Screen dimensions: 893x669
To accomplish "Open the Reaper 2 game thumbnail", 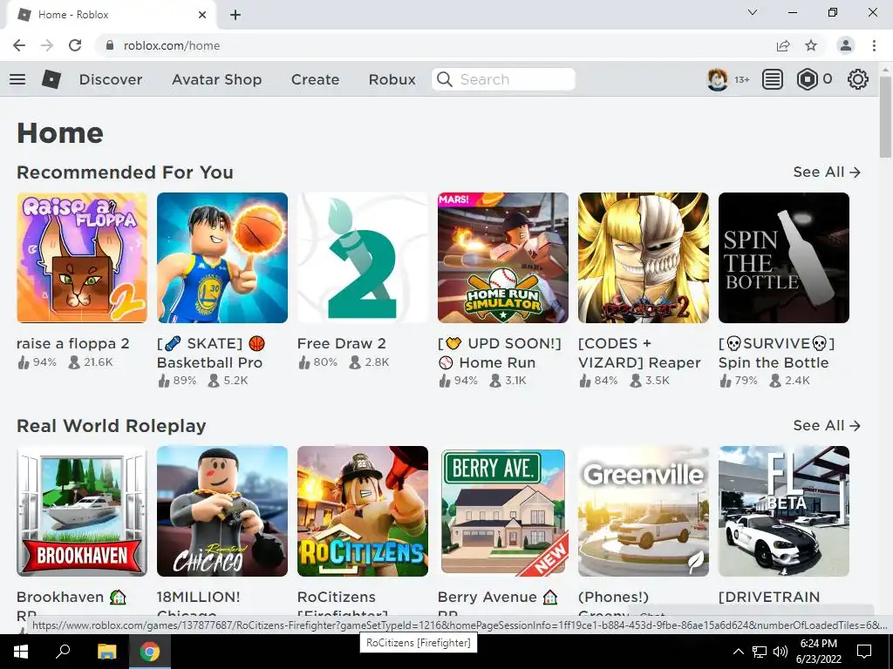I will (x=644, y=258).
